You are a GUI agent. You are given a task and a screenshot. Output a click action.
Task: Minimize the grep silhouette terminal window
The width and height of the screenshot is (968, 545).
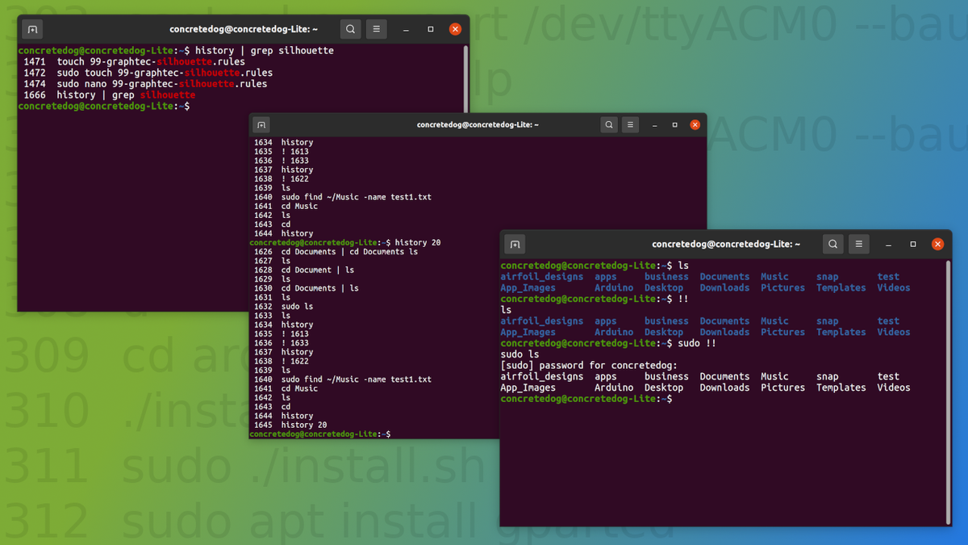(x=406, y=29)
